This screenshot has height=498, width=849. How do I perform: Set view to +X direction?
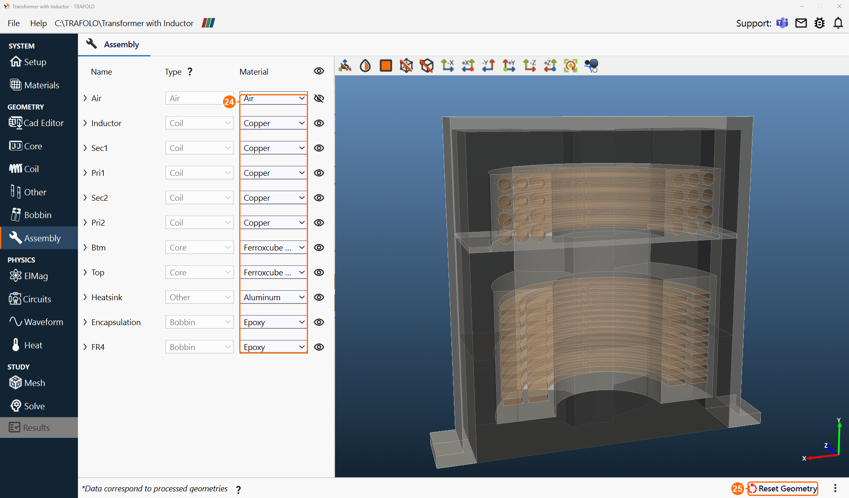pos(468,66)
